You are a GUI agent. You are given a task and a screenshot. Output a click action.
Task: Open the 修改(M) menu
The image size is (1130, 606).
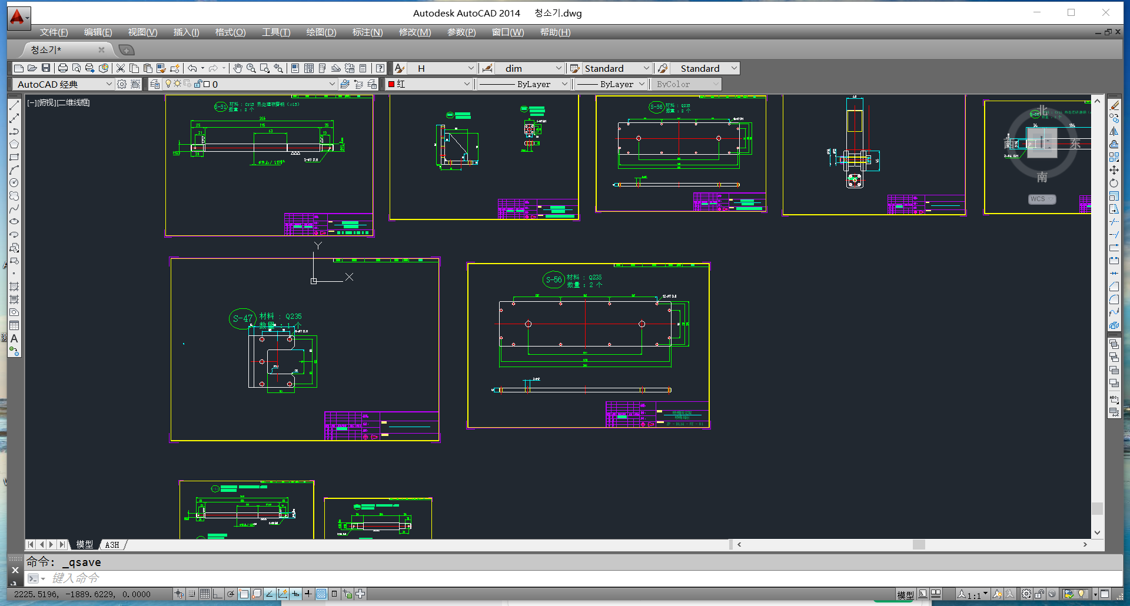point(415,32)
